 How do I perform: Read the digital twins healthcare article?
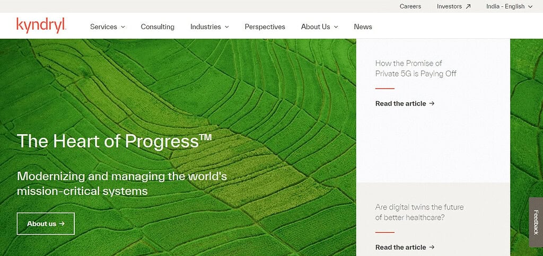(x=405, y=247)
